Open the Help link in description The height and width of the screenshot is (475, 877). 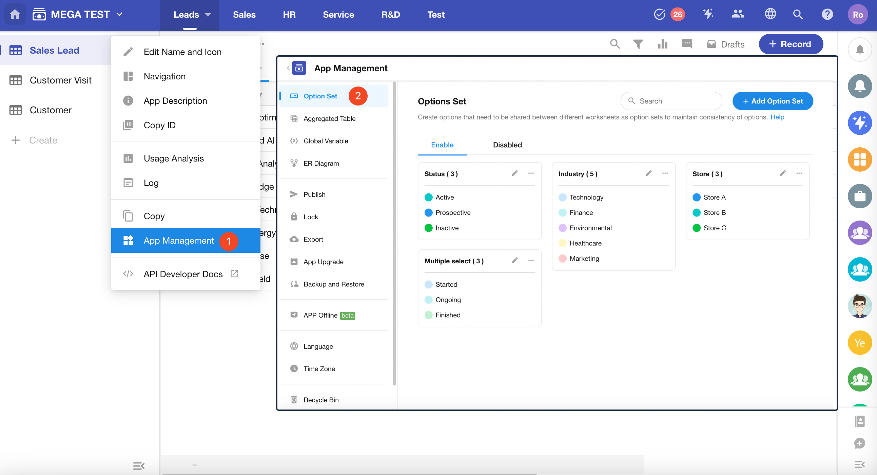pos(777,117)
